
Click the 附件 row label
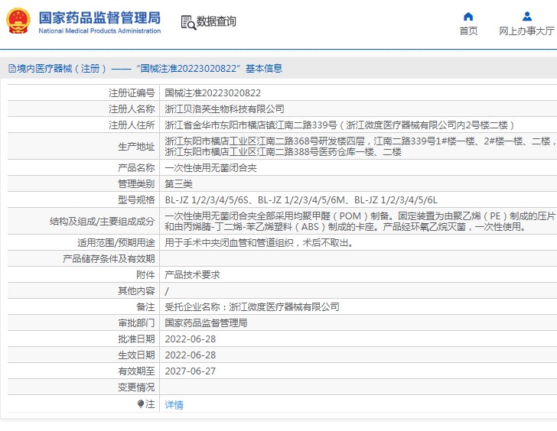tap(145, 275)
